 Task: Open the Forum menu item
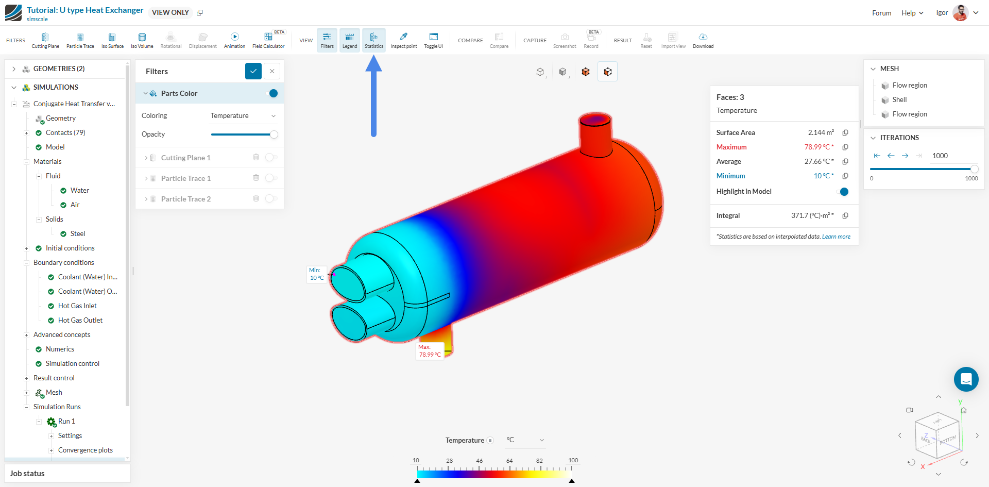coord(881,13)
